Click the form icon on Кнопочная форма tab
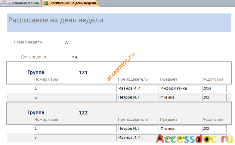The image size is (235, 145). [x=4, y=3]
